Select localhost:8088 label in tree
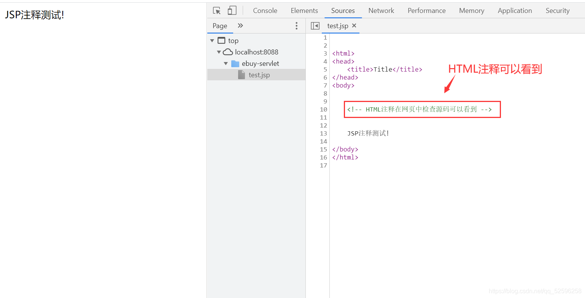Screen dimensions: 585x298 click(x=257, y=52)
